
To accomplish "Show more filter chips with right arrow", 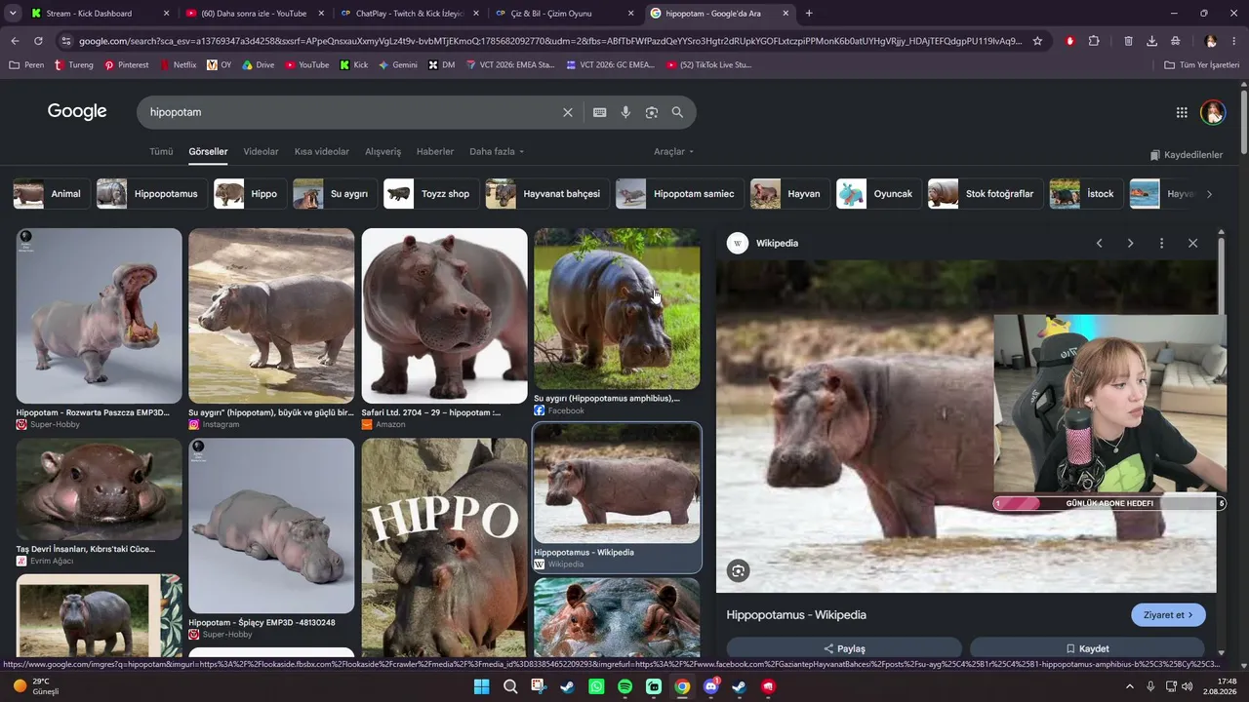I will (1209, 194).
